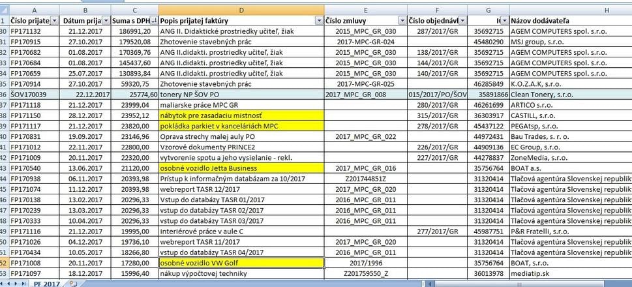
Task: Select yellow cell 'osobné vozidlo Jetta Business'
Action: click(x=241, y=168)
